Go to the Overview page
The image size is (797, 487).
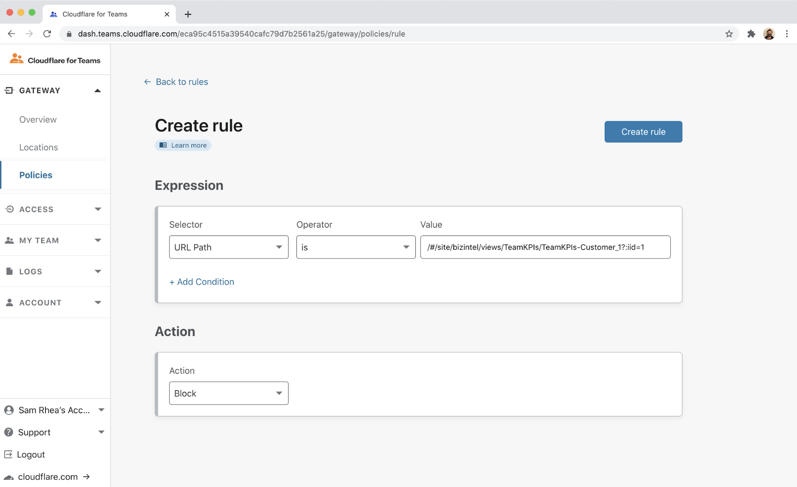38,119
